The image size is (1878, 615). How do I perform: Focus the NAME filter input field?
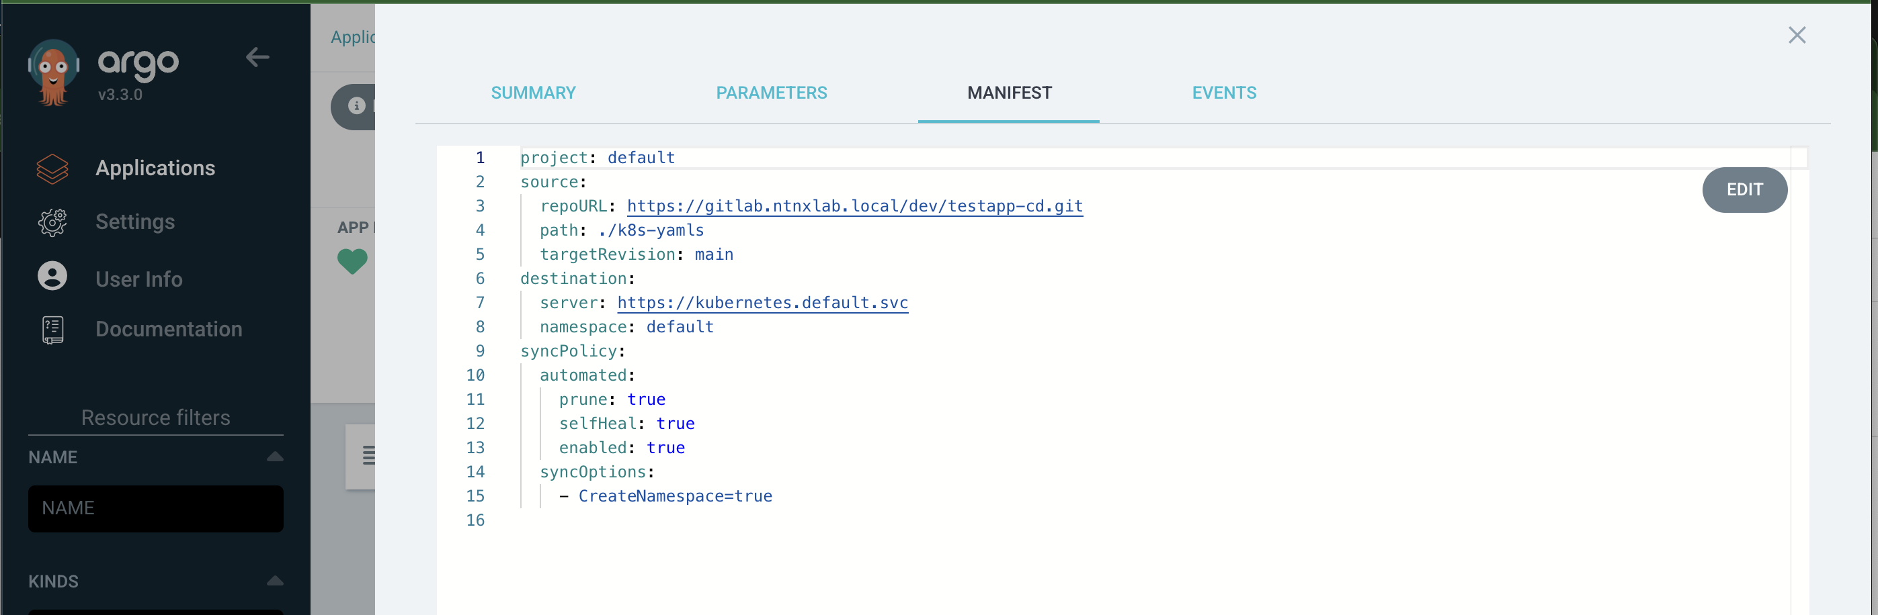pyautogui.click(x=155, y=509)
